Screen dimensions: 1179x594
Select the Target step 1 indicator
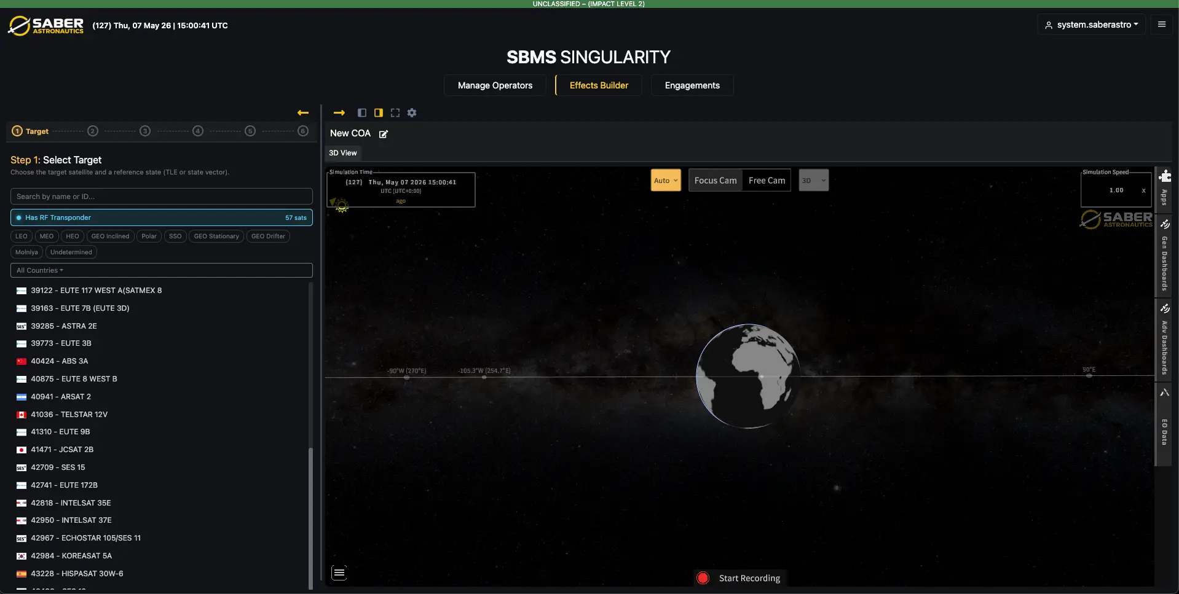[x=30, y=131]
